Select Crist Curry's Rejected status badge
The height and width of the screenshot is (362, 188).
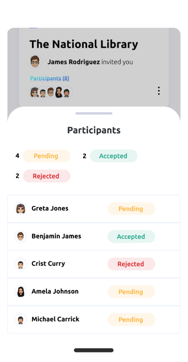click(131, 264)
